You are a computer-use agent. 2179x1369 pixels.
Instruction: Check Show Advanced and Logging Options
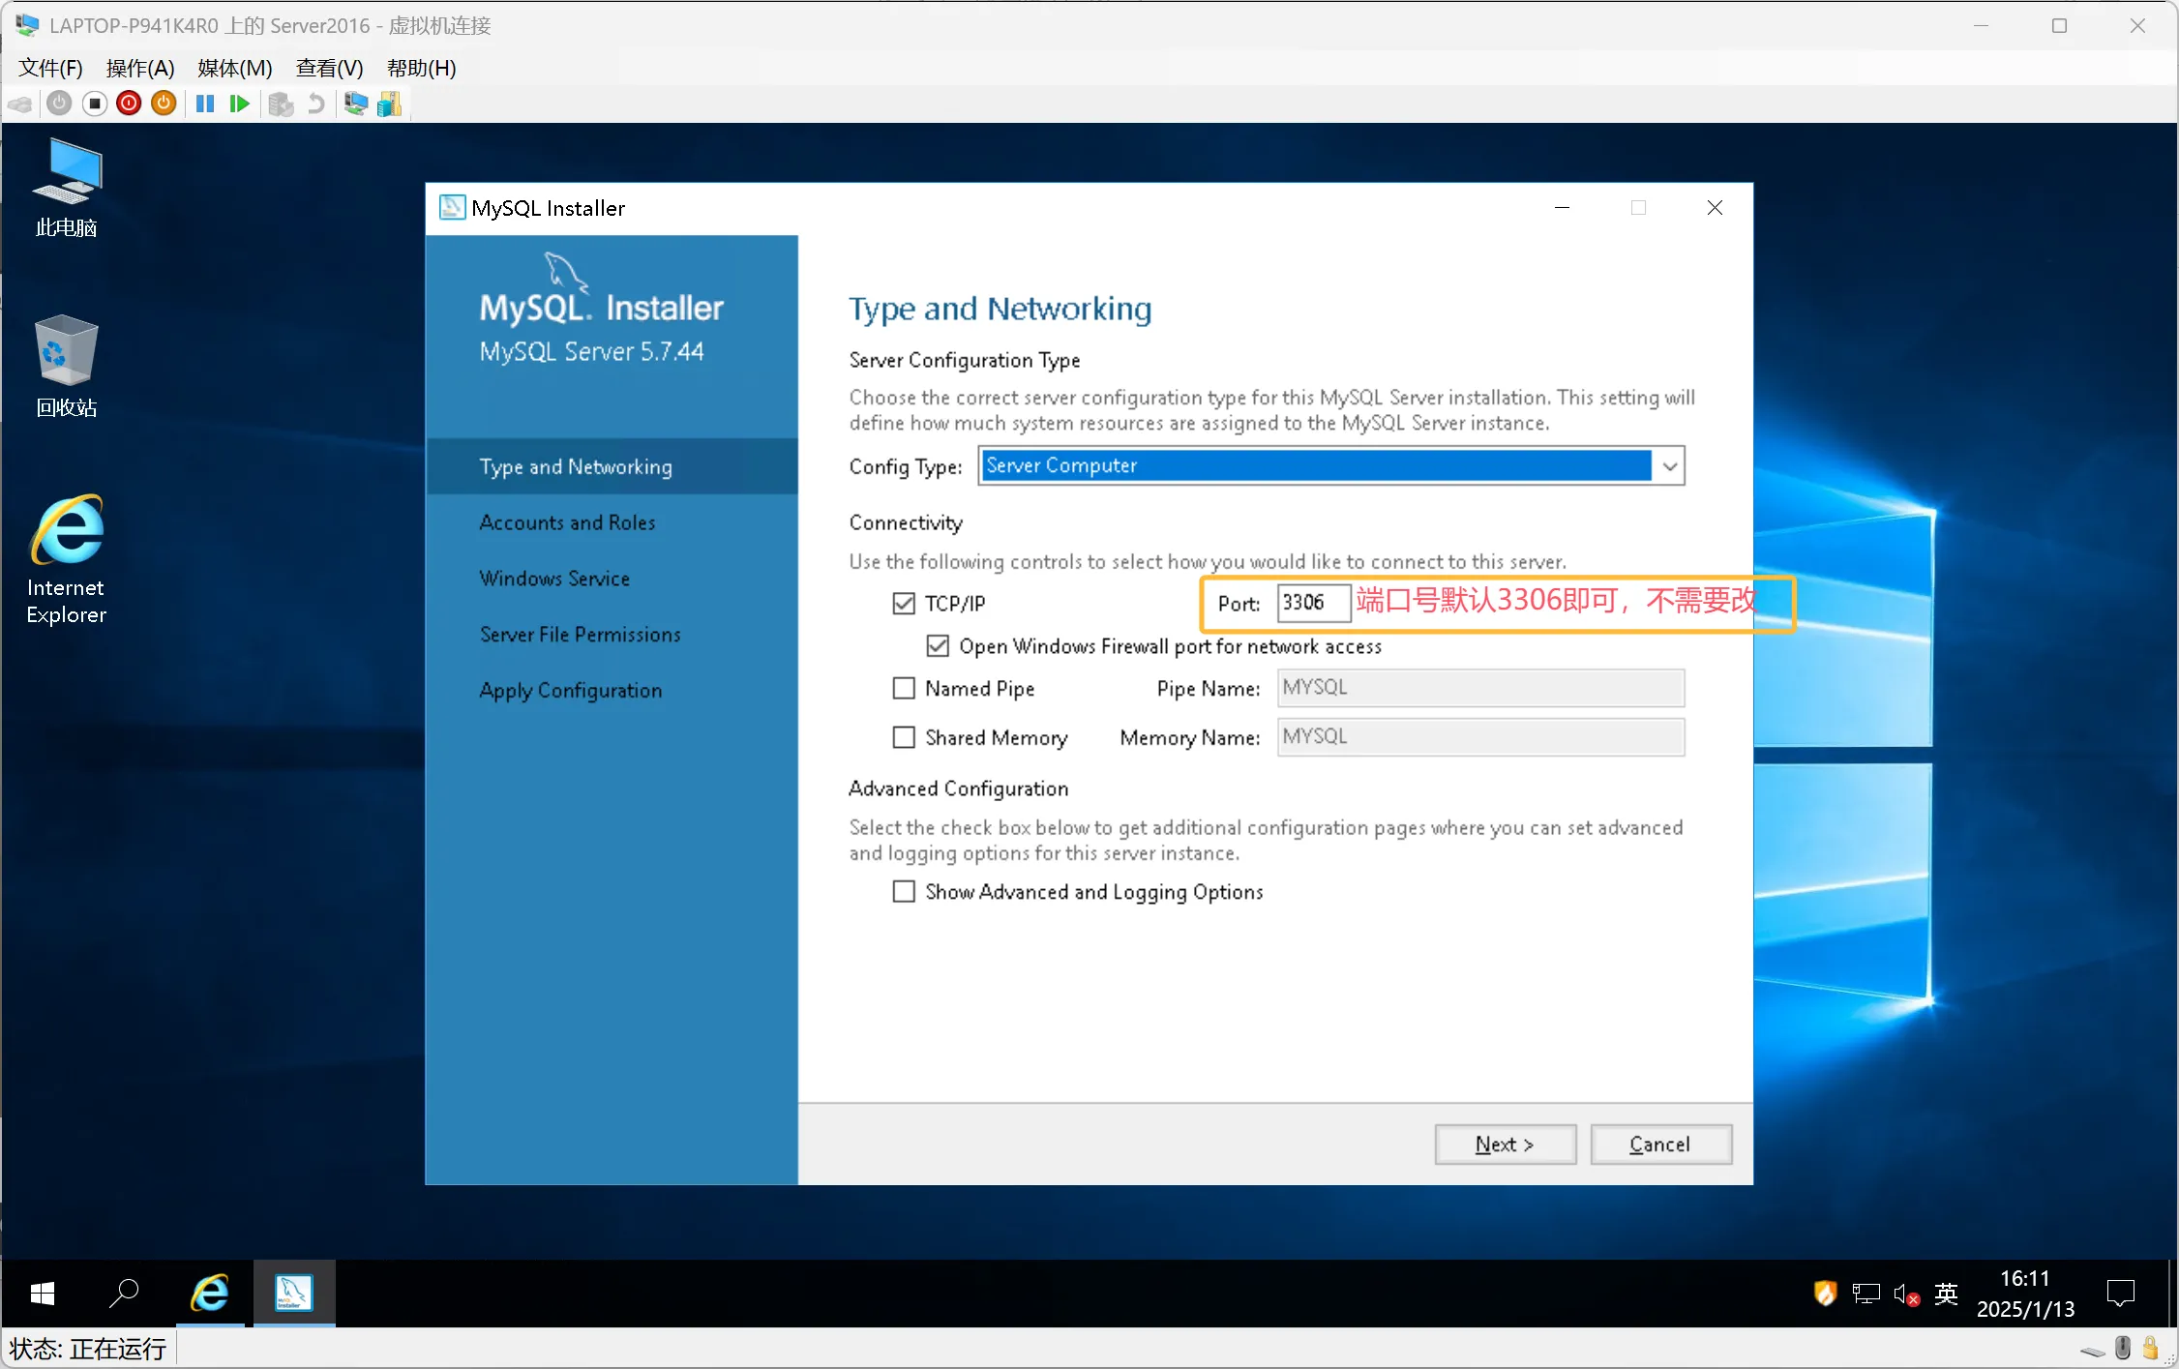pos(904,891)
